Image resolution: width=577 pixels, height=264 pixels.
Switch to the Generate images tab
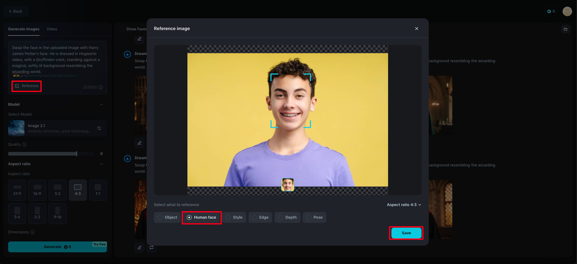tap(24, 29)
